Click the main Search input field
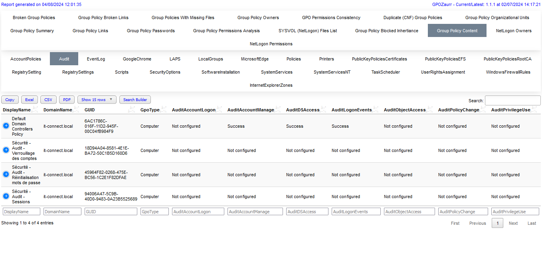542x255 pixels. tap(512, 101)
